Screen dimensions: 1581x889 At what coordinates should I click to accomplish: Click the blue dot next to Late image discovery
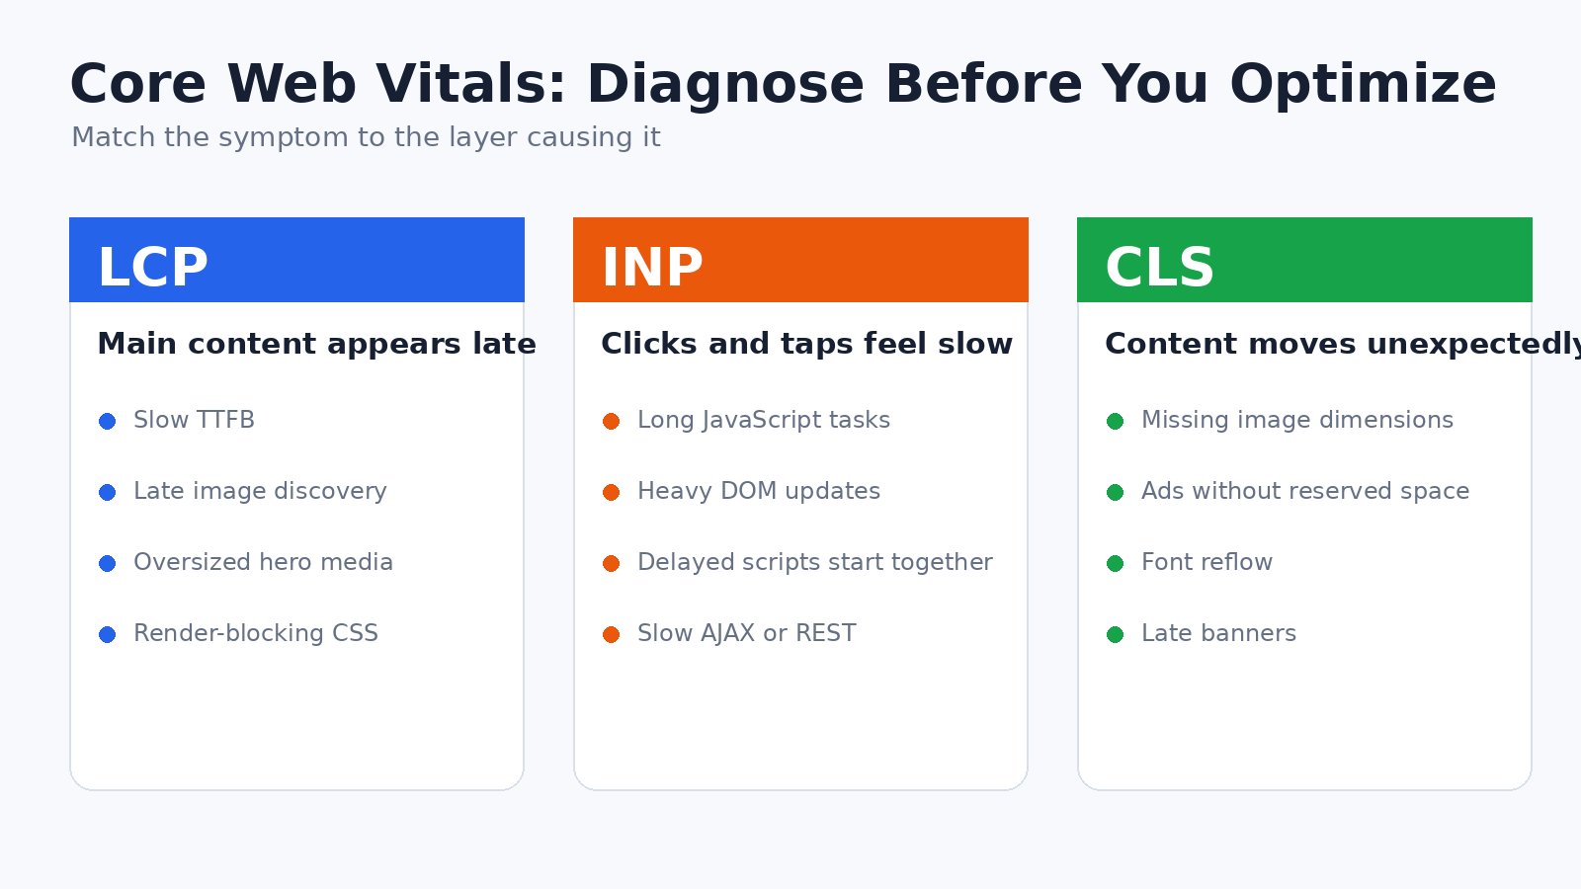[x=108, y=493]
